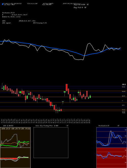127x168 pixels.
Task: Click the white price line peak after the dip
Action: [x=90, y=43]
